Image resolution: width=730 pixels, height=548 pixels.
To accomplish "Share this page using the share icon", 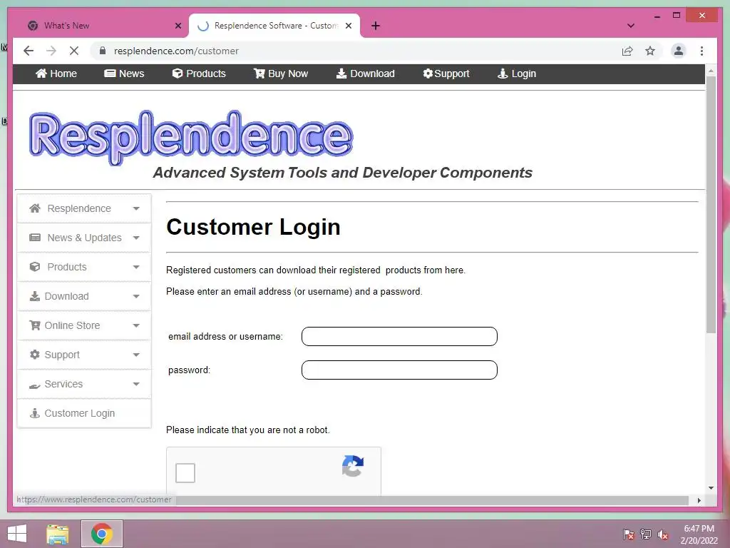I will pyautogui.click(x=627, y=51).
